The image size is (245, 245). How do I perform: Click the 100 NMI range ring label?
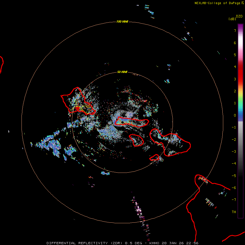point(122,22)
